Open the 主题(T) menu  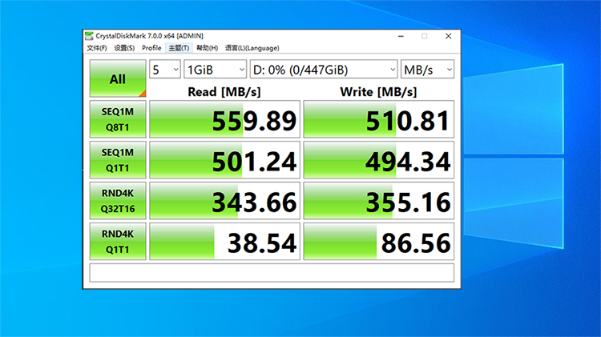tap(179, 48)
